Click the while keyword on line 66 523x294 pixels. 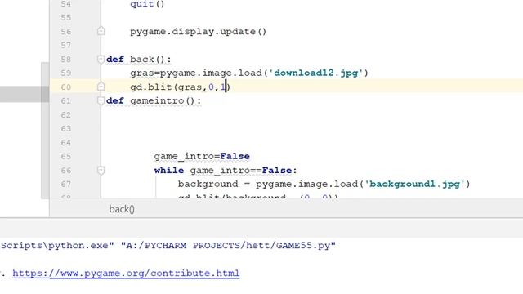coord(169,171)
